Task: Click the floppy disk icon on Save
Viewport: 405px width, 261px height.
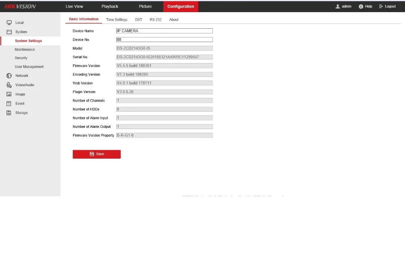Action: pyautogui.click(x=92, y=154)
